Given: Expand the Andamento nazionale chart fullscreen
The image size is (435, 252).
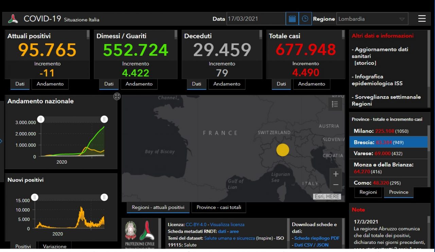Looking at the screenshot, I should [x=117, y=97].
